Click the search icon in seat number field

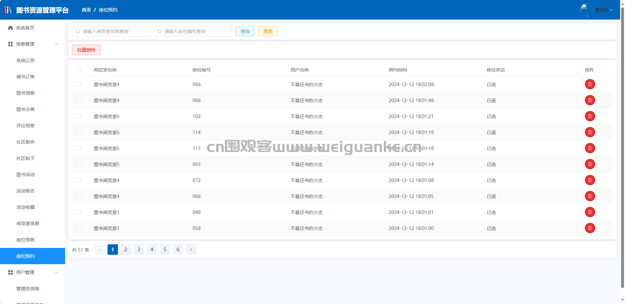[x=160, y=31]
